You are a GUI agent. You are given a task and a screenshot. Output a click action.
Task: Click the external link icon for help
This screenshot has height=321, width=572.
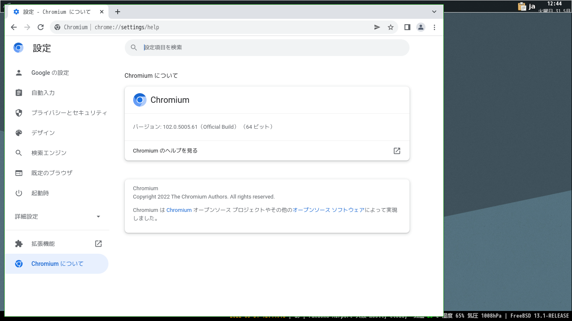[397, 151]
